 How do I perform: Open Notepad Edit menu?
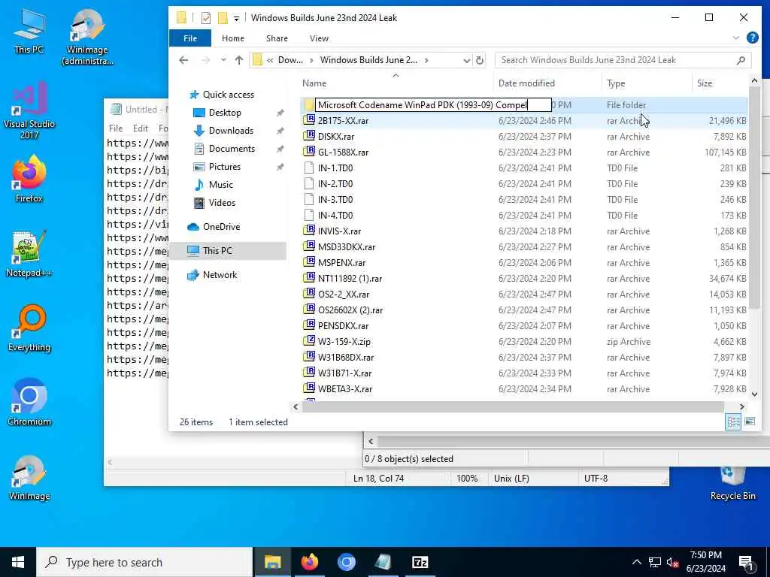point(141,128)
